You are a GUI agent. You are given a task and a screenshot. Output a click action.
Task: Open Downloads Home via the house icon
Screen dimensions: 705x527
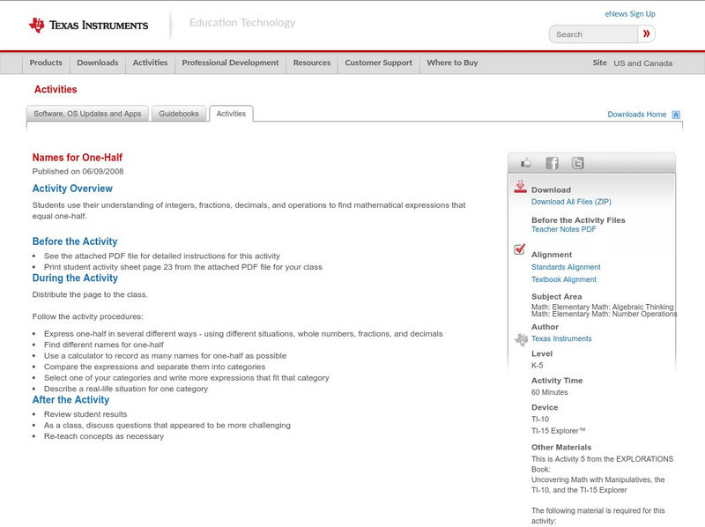[674, 114]
